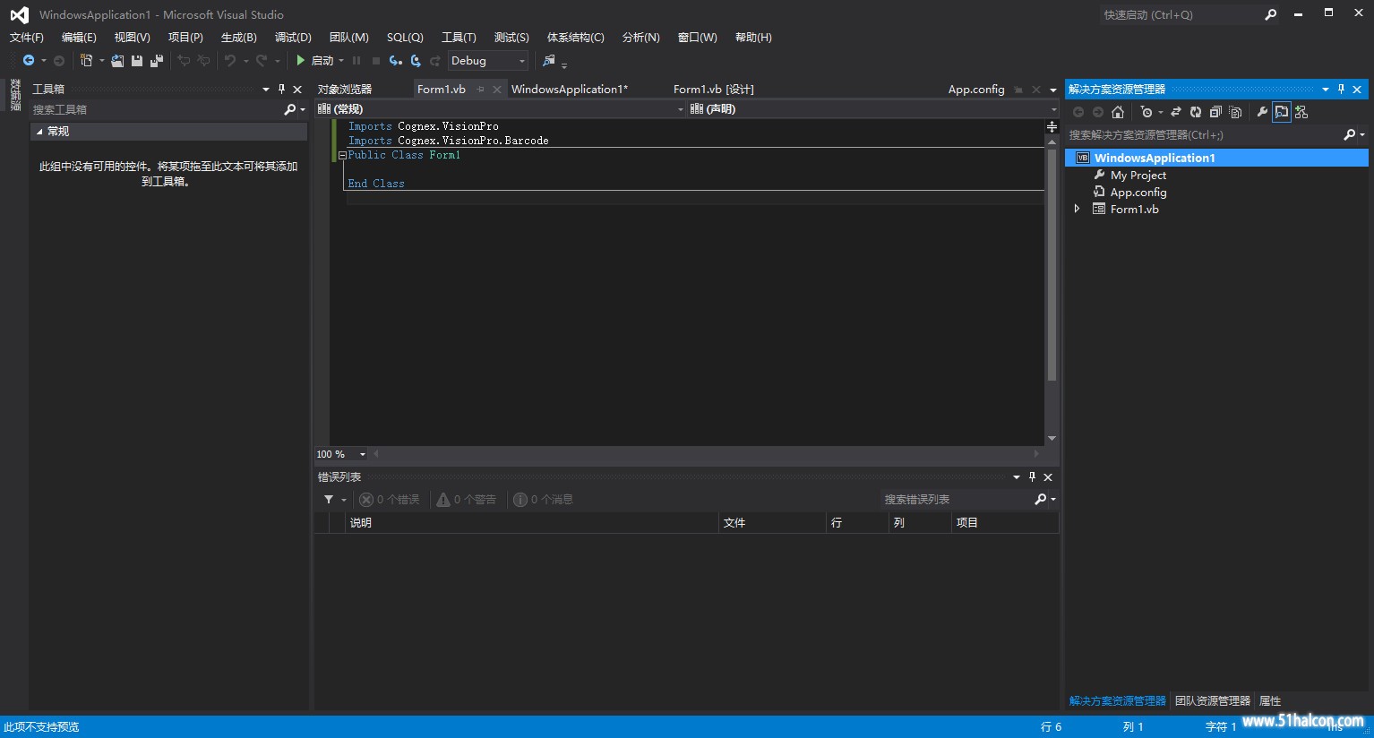Toggle the 0 个错误 errors filter

pyautogui.click(x=390, y=499)
